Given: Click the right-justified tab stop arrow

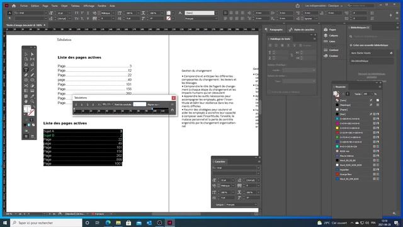Looking at the screenshot, I should [x=88, y=105].
